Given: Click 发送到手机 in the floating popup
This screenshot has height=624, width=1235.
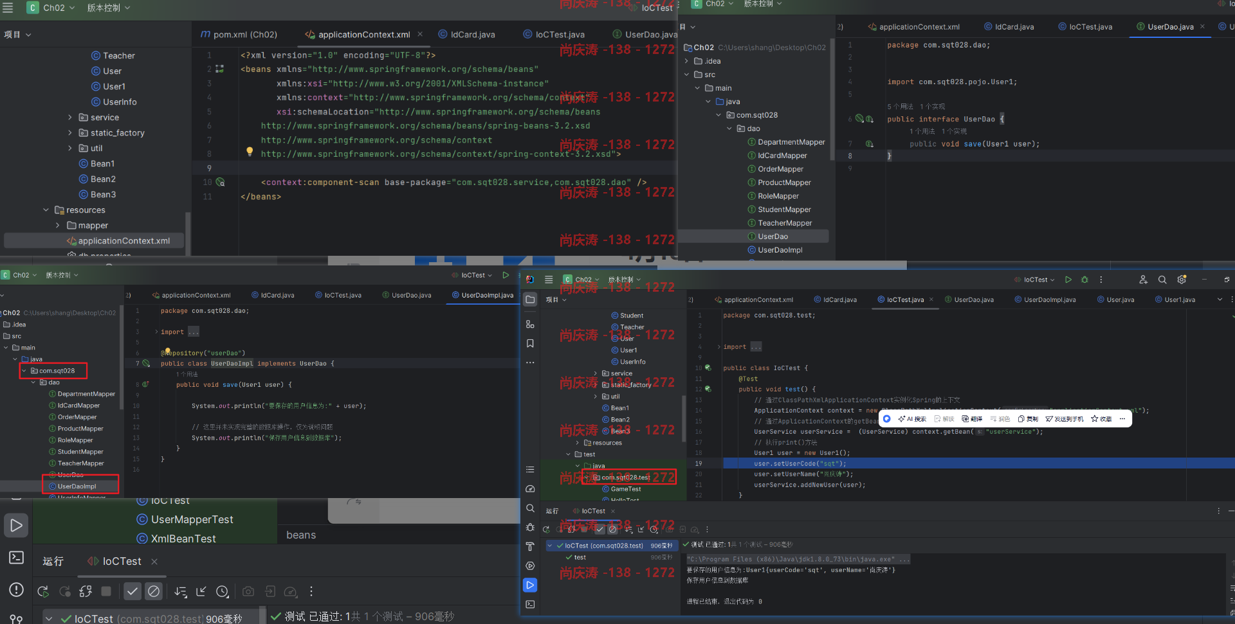Looking at the screenshot, I should 1065,419.
